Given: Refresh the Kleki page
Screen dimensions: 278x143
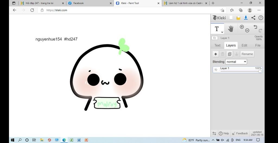Looking at the screenshot, I should click(x=32, y=10).
